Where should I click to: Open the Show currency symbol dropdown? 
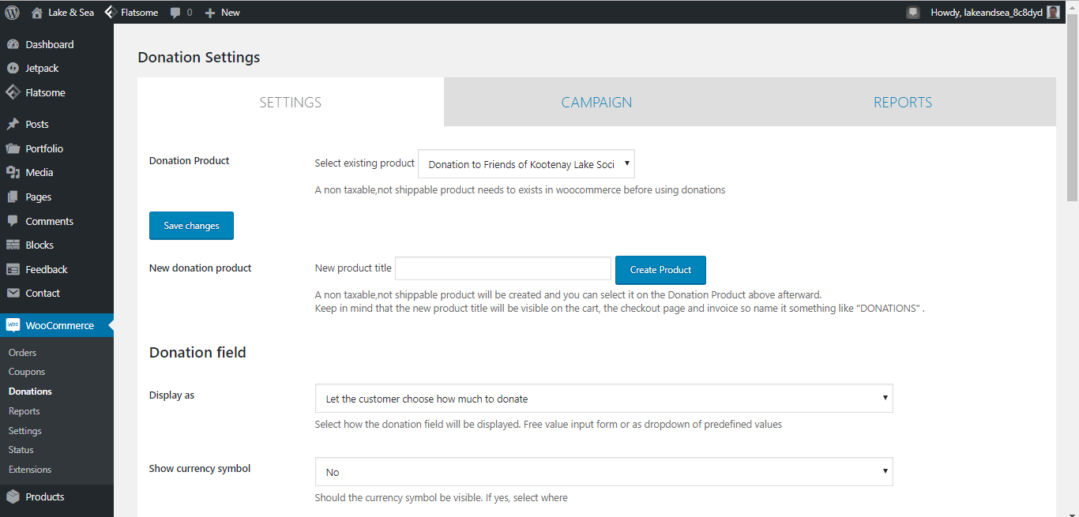(603, 472)
